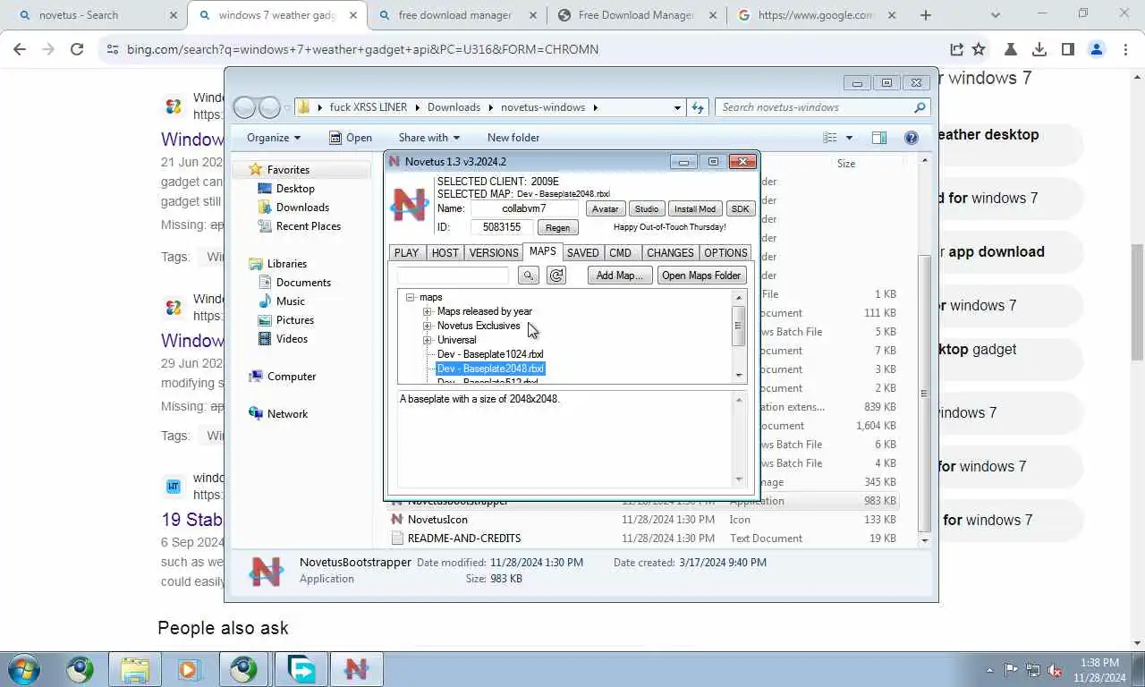Select Dev - Baseplate1024.rbxl map
The width and height of the screenshot is (1145, 687).
(x=489, y=354)
